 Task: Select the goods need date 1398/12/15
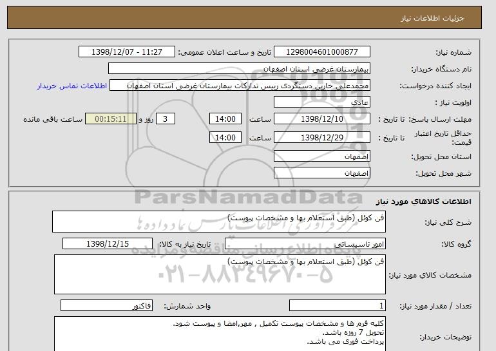pos(108,244)
